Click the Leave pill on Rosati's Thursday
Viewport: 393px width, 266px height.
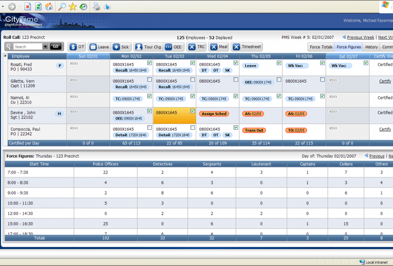pos(251,65)
